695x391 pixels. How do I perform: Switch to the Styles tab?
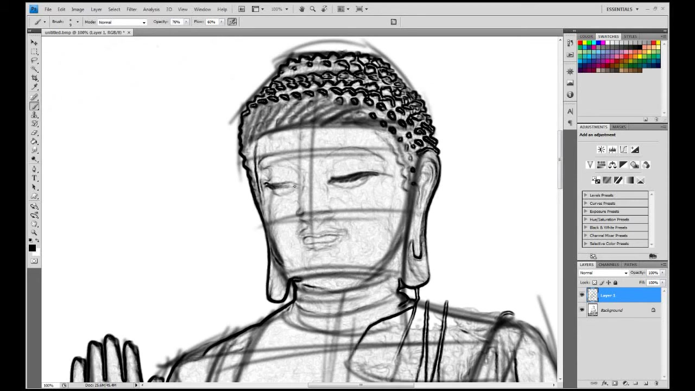point(630,36)
